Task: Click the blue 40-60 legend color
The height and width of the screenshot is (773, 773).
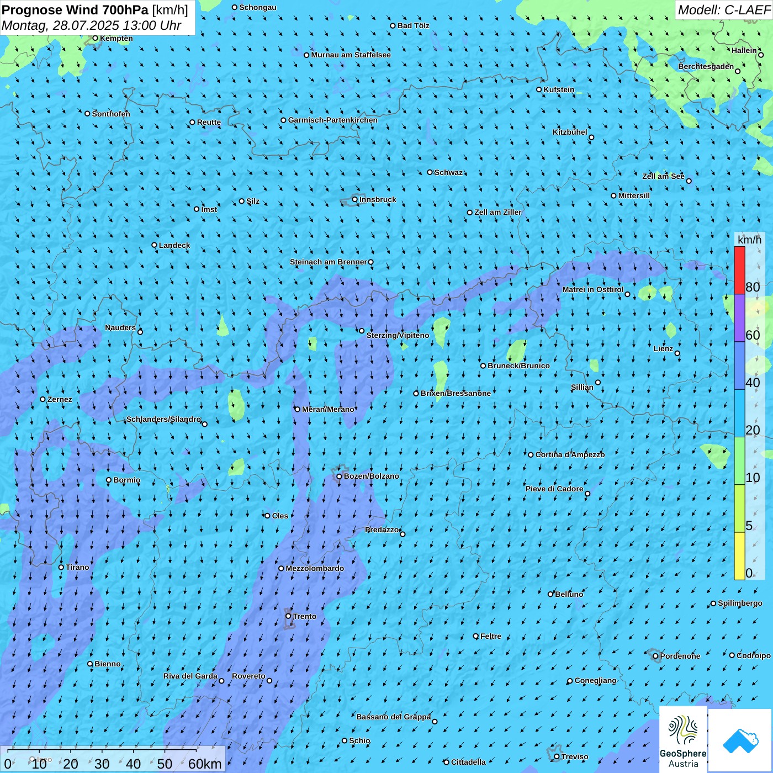Action: (x=739, y=366)
